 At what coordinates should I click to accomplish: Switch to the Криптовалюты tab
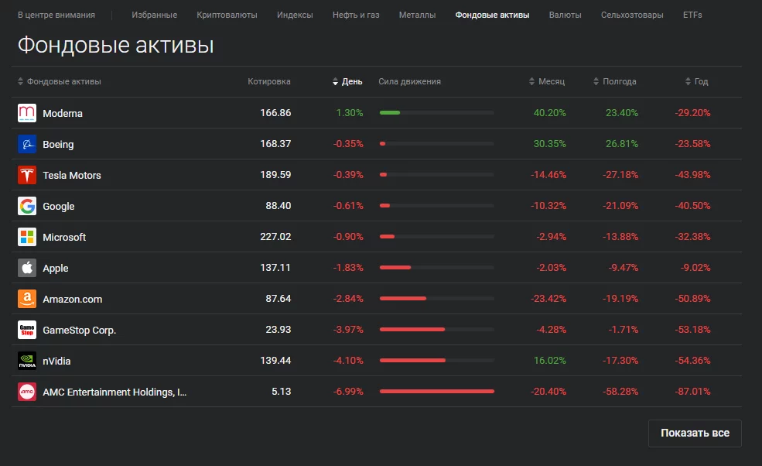[x=227, y=15]
